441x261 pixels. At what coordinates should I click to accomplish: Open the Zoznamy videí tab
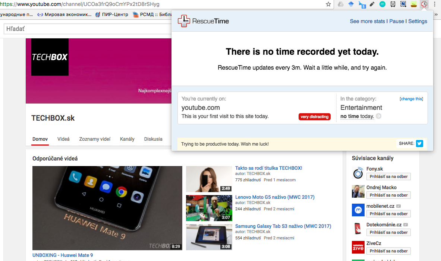pos(95,139)
